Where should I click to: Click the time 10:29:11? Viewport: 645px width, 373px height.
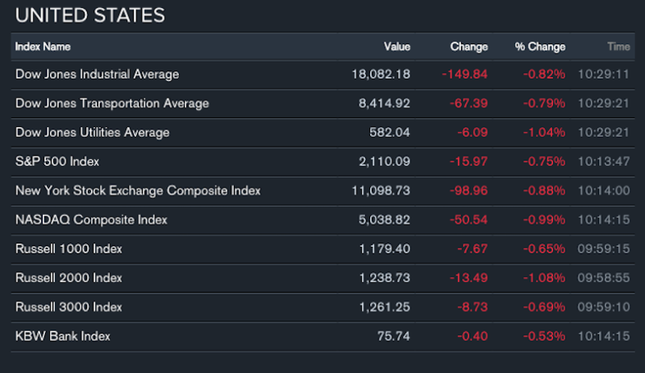pyautogui.click(x=603, y=75)
